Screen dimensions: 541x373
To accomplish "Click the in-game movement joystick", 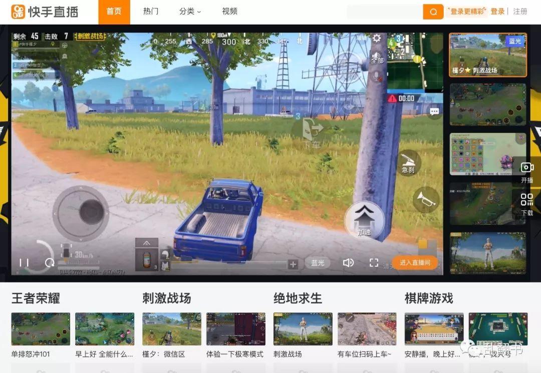I will (81, 213).
